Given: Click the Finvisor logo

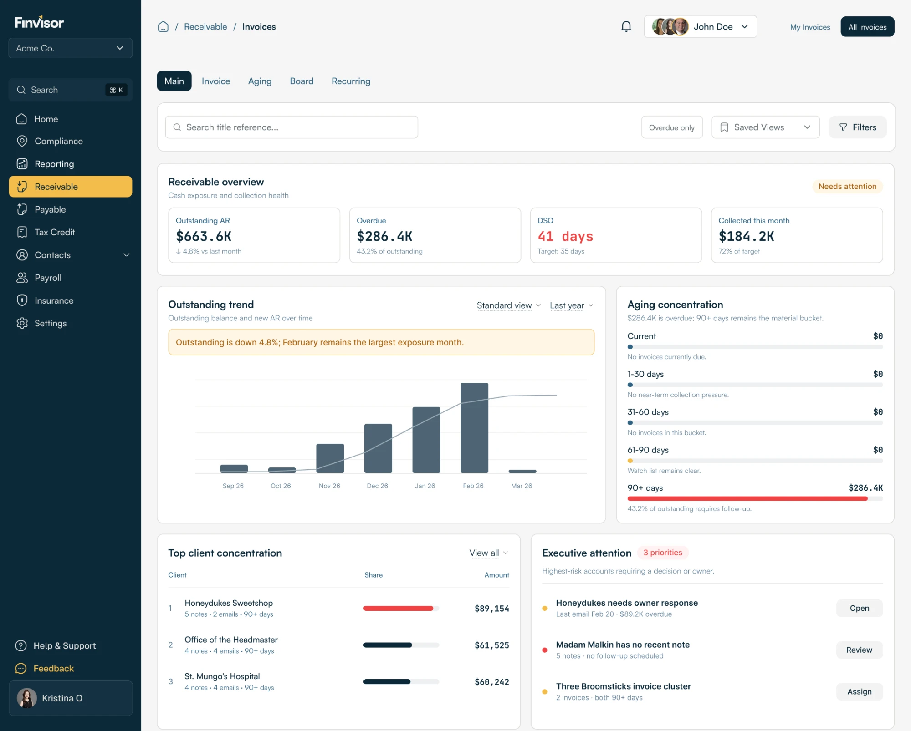Looking at the screenshot, I should 39,22.
